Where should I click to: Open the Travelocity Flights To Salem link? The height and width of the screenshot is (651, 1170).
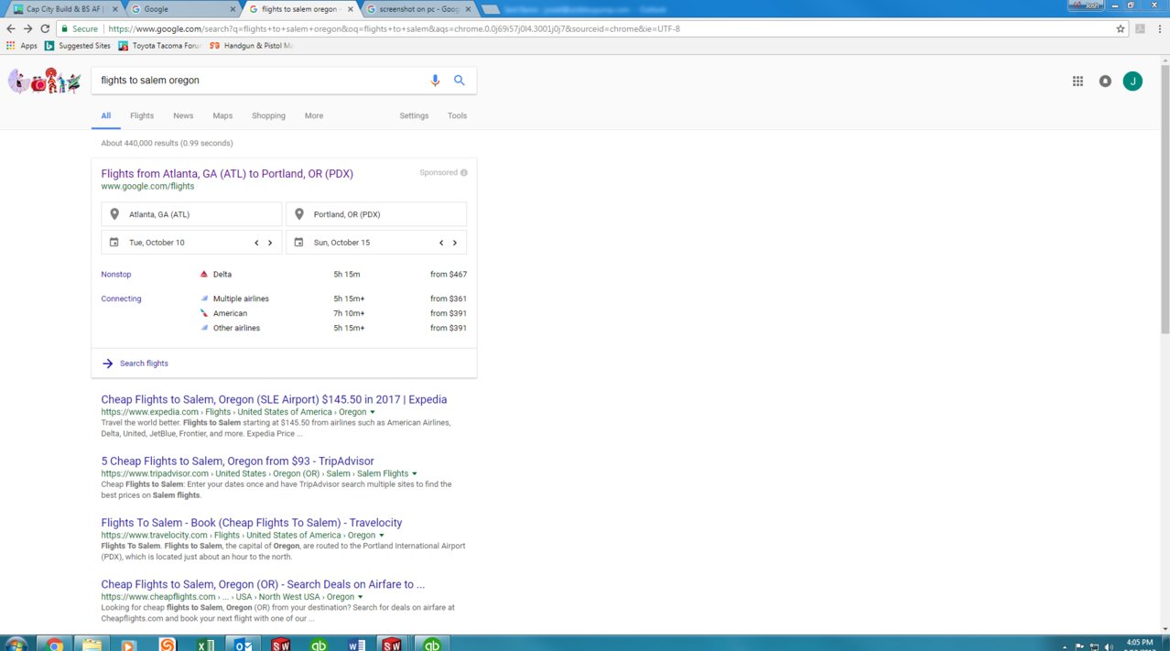[252, 523]
